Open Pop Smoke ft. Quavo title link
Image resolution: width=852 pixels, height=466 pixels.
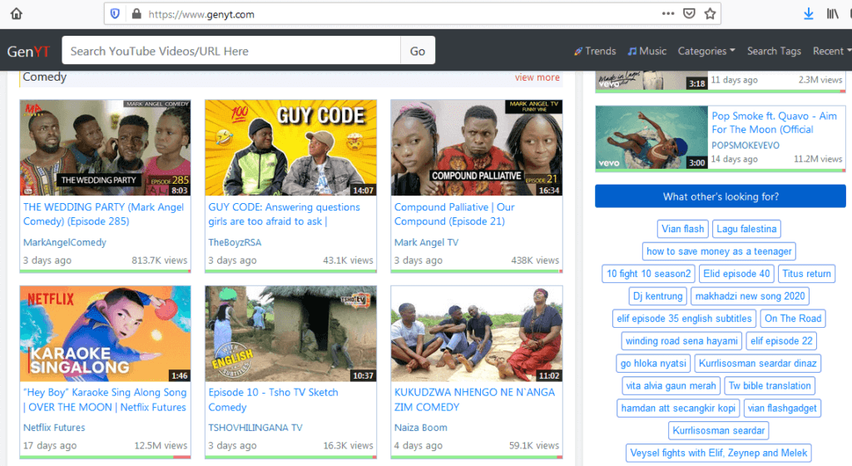(x=775, y=123)
